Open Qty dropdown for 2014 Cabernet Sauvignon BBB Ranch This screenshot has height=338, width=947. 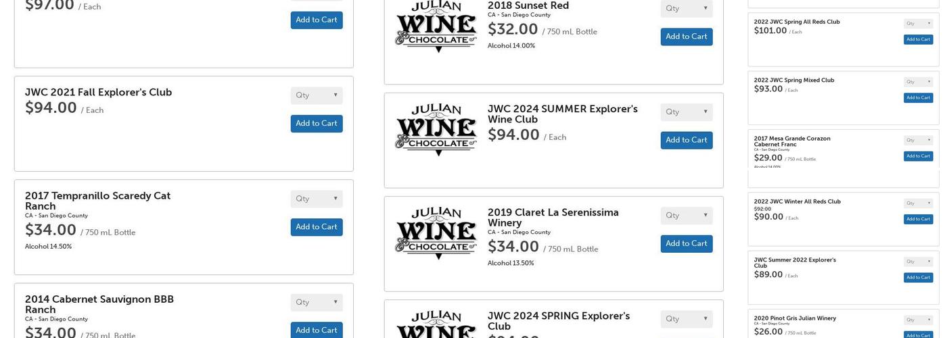click(x=317, y=302)
